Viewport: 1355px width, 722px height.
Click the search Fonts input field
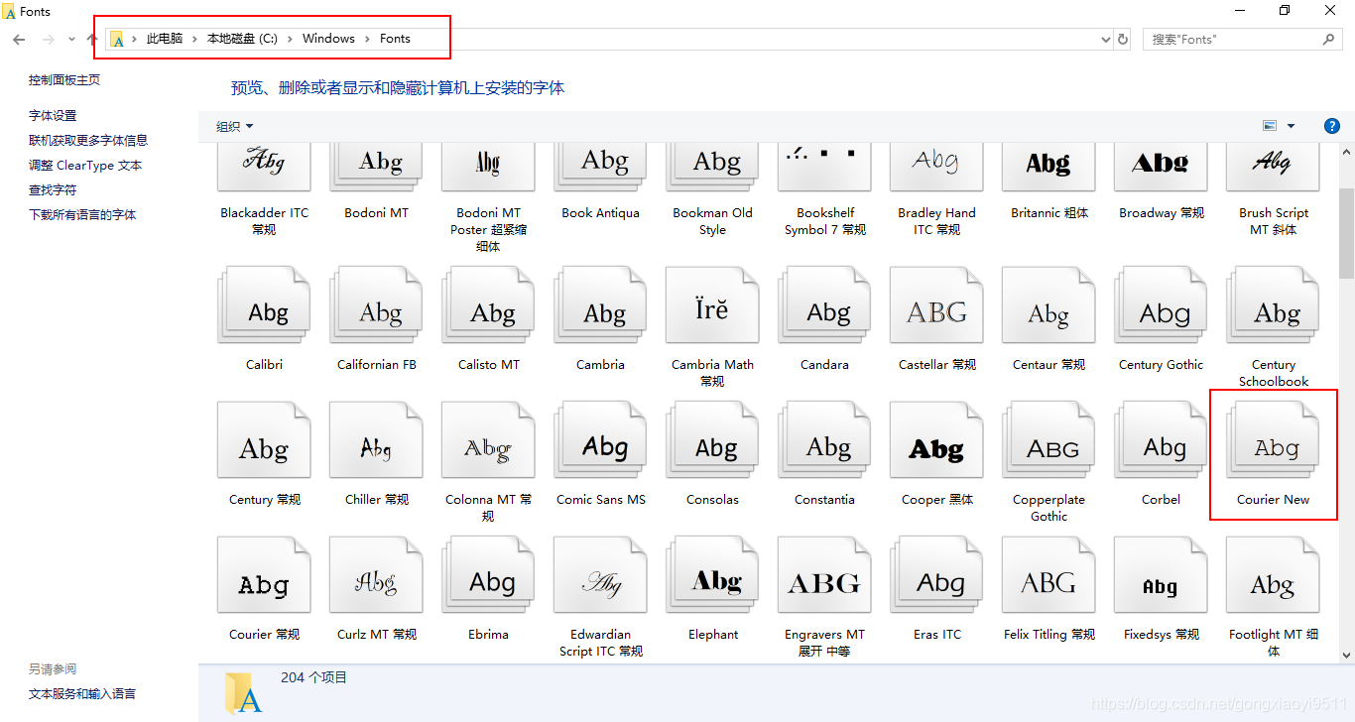1232,39
